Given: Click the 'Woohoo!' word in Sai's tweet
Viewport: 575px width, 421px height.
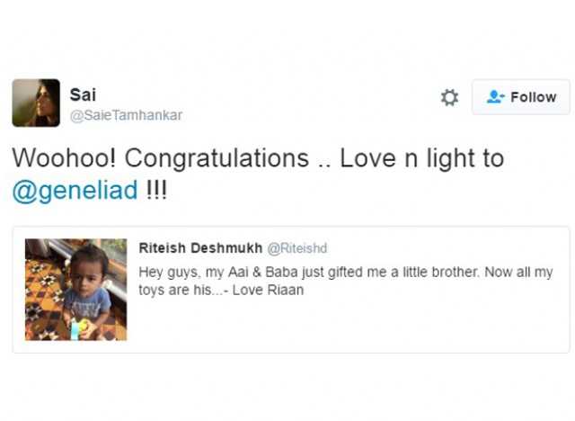Looking at the screenshot, I should (64, 158).
